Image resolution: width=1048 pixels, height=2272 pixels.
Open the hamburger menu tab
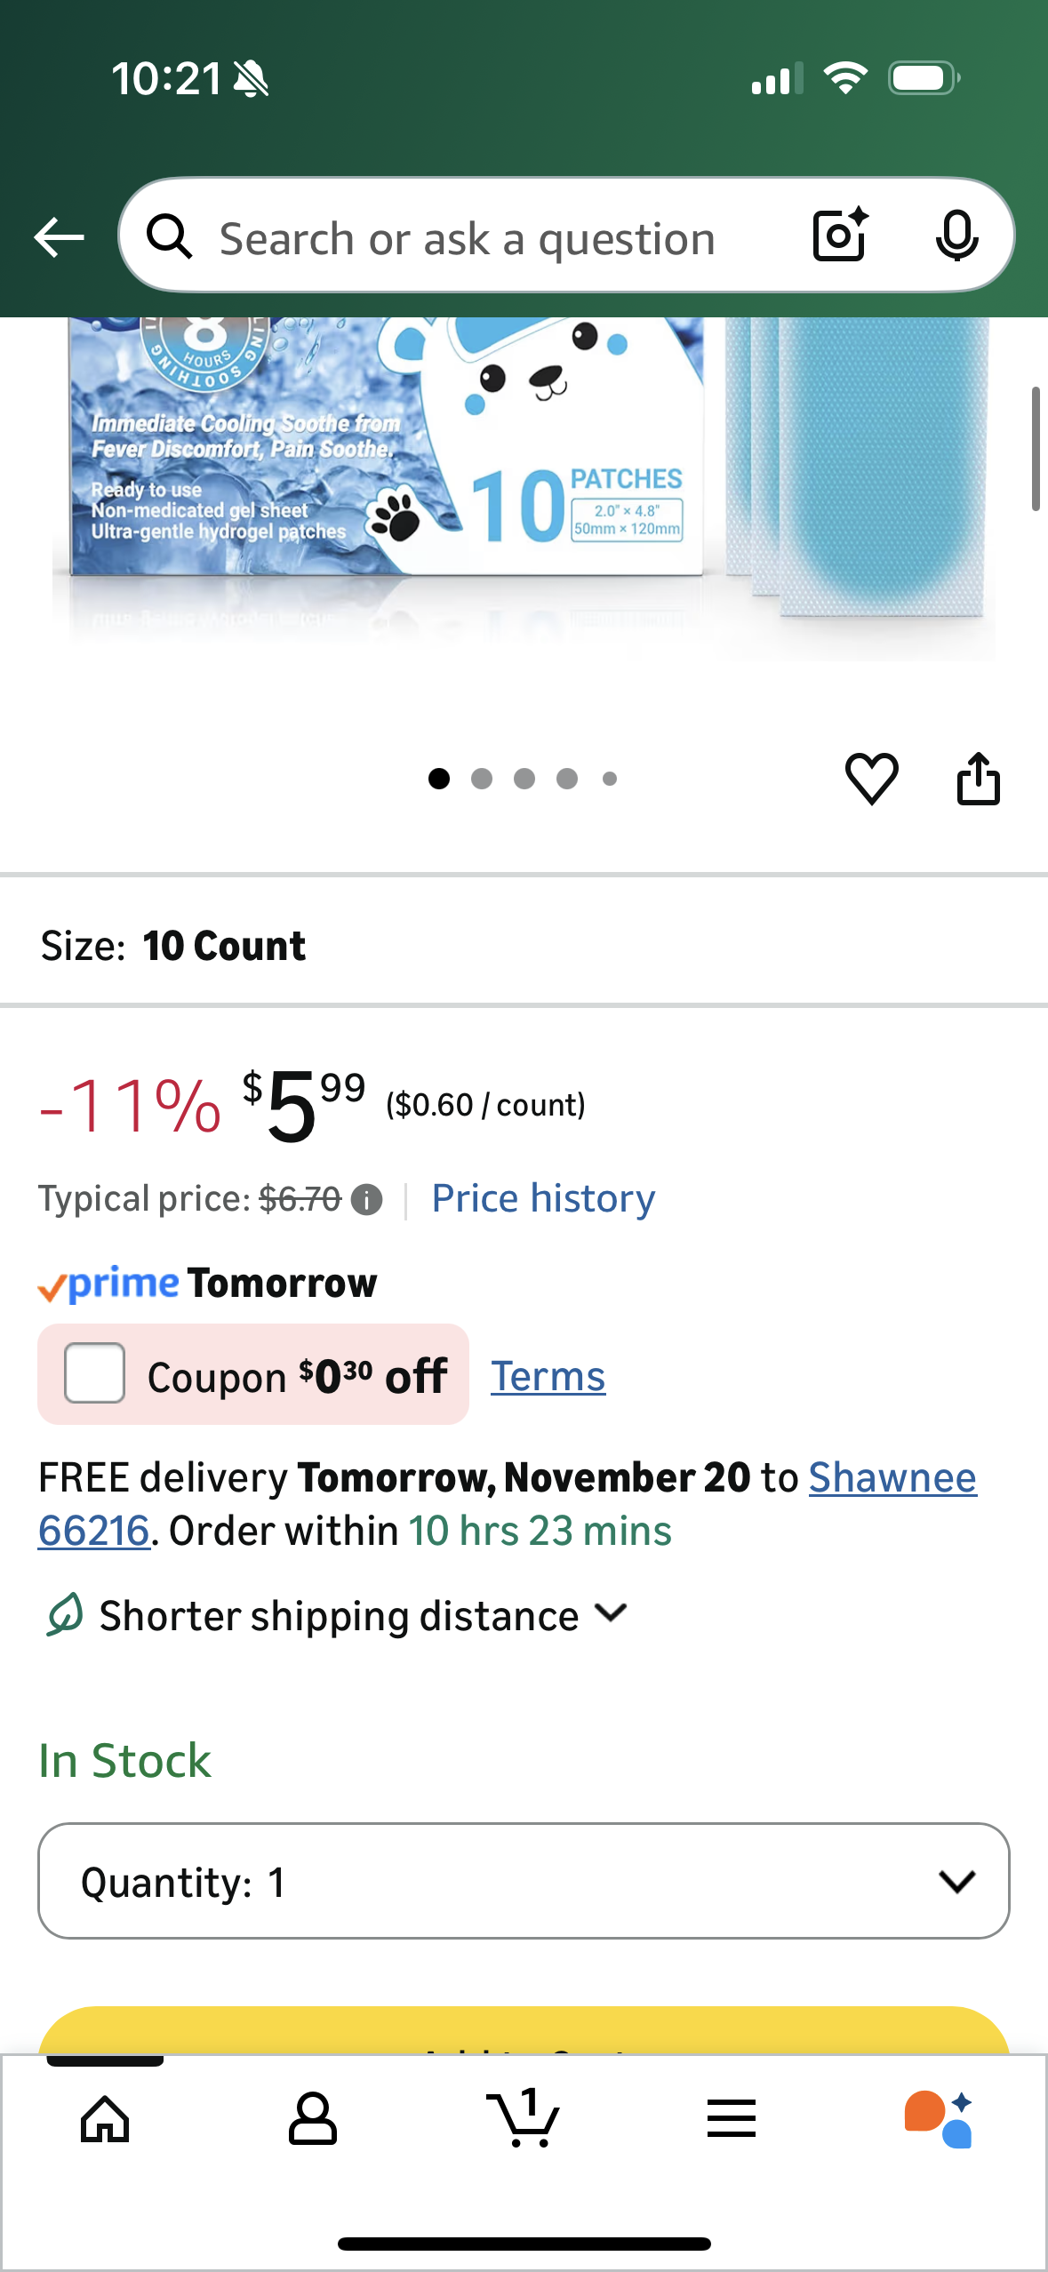tap(732, 2119)
